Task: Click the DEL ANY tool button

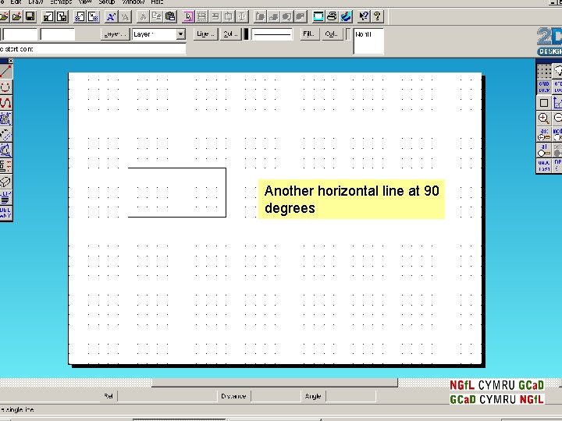Action: click(5, 213)
